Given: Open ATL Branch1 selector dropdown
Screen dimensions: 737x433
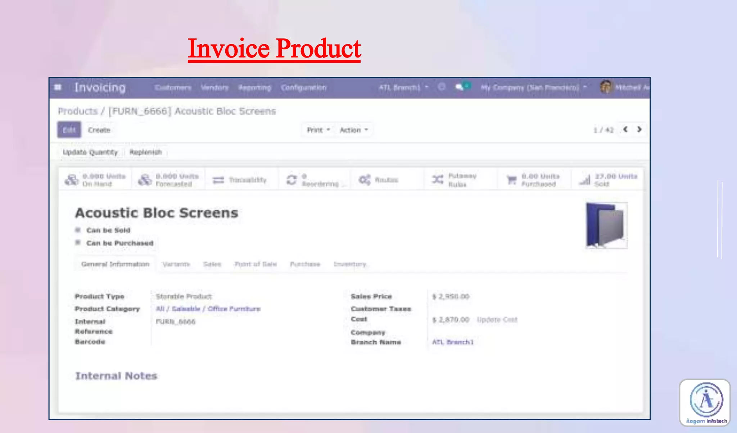Looking at the screenshot, I should [403, 87].
